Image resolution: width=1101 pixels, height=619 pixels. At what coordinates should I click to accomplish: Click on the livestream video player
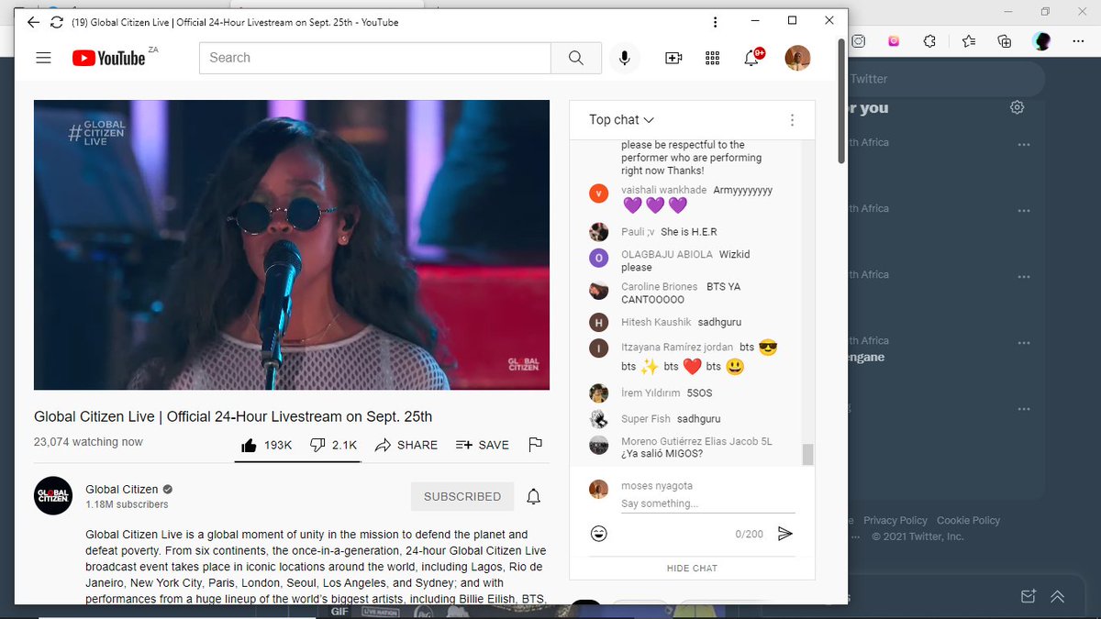pos(292,245)
